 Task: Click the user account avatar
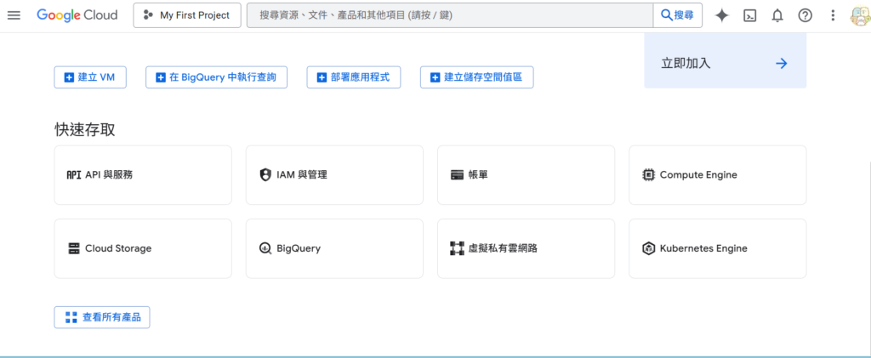click(859, 15)
